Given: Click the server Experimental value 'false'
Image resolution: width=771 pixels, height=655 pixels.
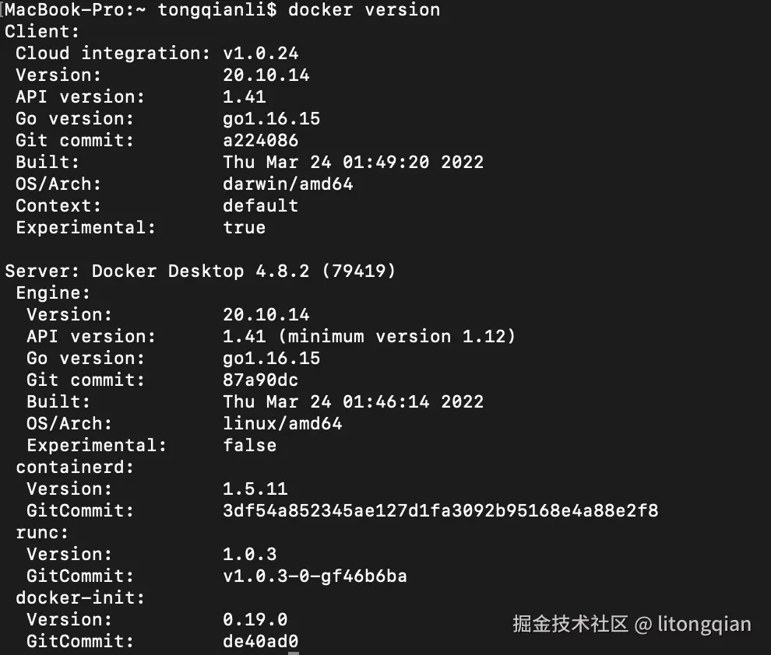Looking at the screenshot, I should [x=249, y=446].
